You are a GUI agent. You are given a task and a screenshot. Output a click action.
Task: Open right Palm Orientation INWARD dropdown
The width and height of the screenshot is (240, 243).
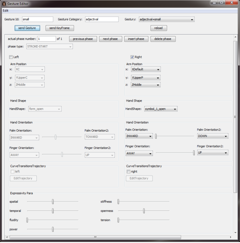pyautogui.click(x=139, y=136)
